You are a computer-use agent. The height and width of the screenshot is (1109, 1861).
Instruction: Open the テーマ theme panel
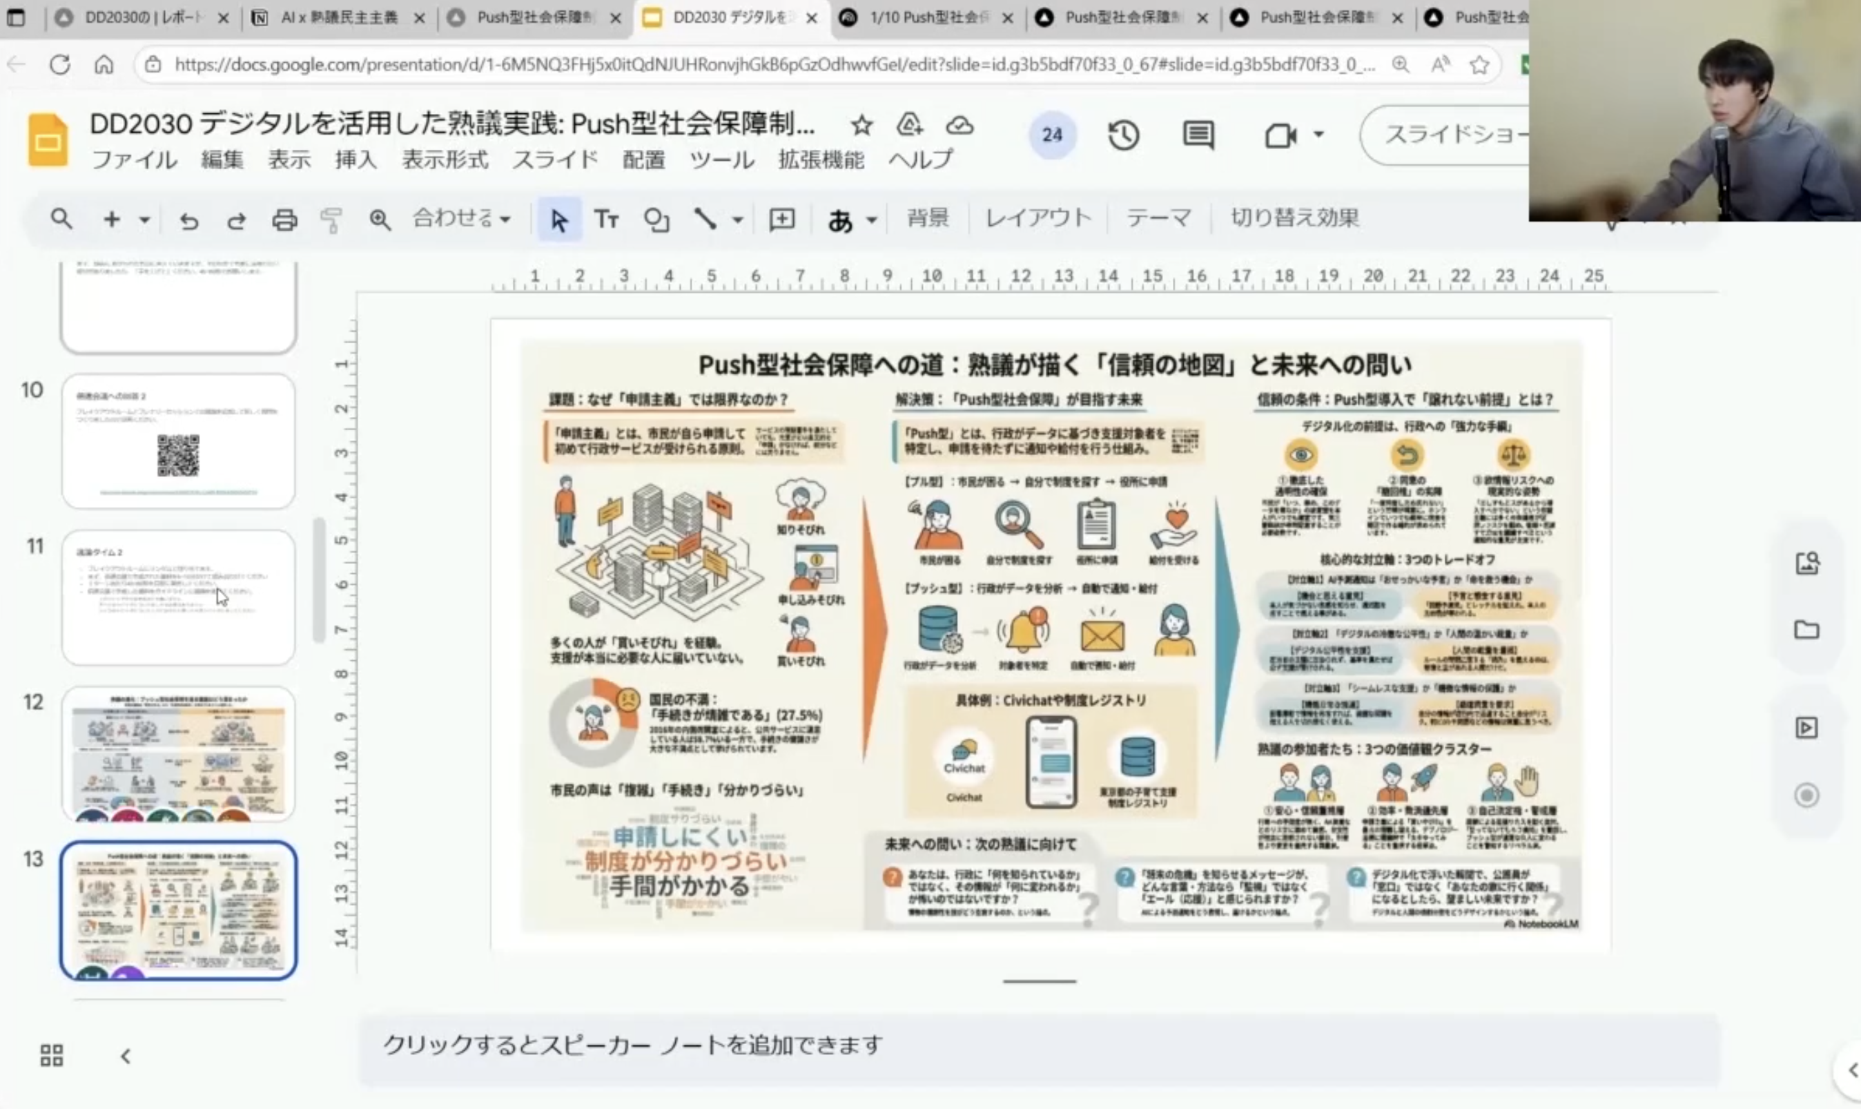click(x=1158, y=218)
